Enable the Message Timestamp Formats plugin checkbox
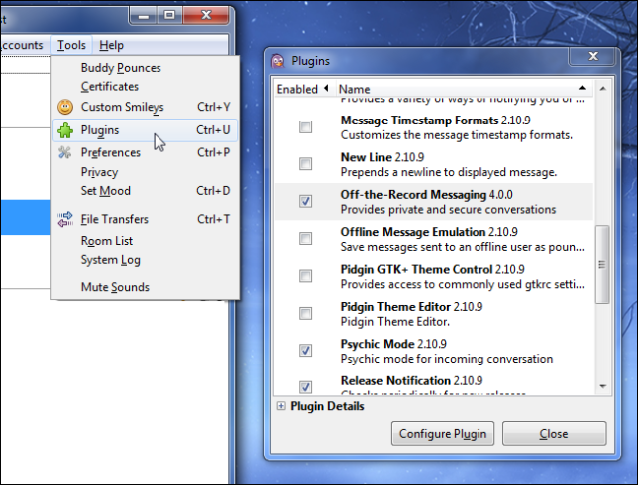Viewport: 638px width, 485px height. (305, 127)
